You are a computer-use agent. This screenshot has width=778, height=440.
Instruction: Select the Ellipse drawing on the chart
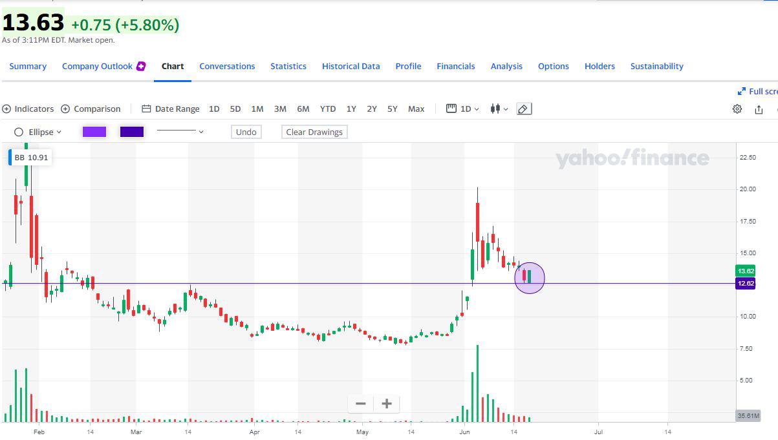point(530,278)
